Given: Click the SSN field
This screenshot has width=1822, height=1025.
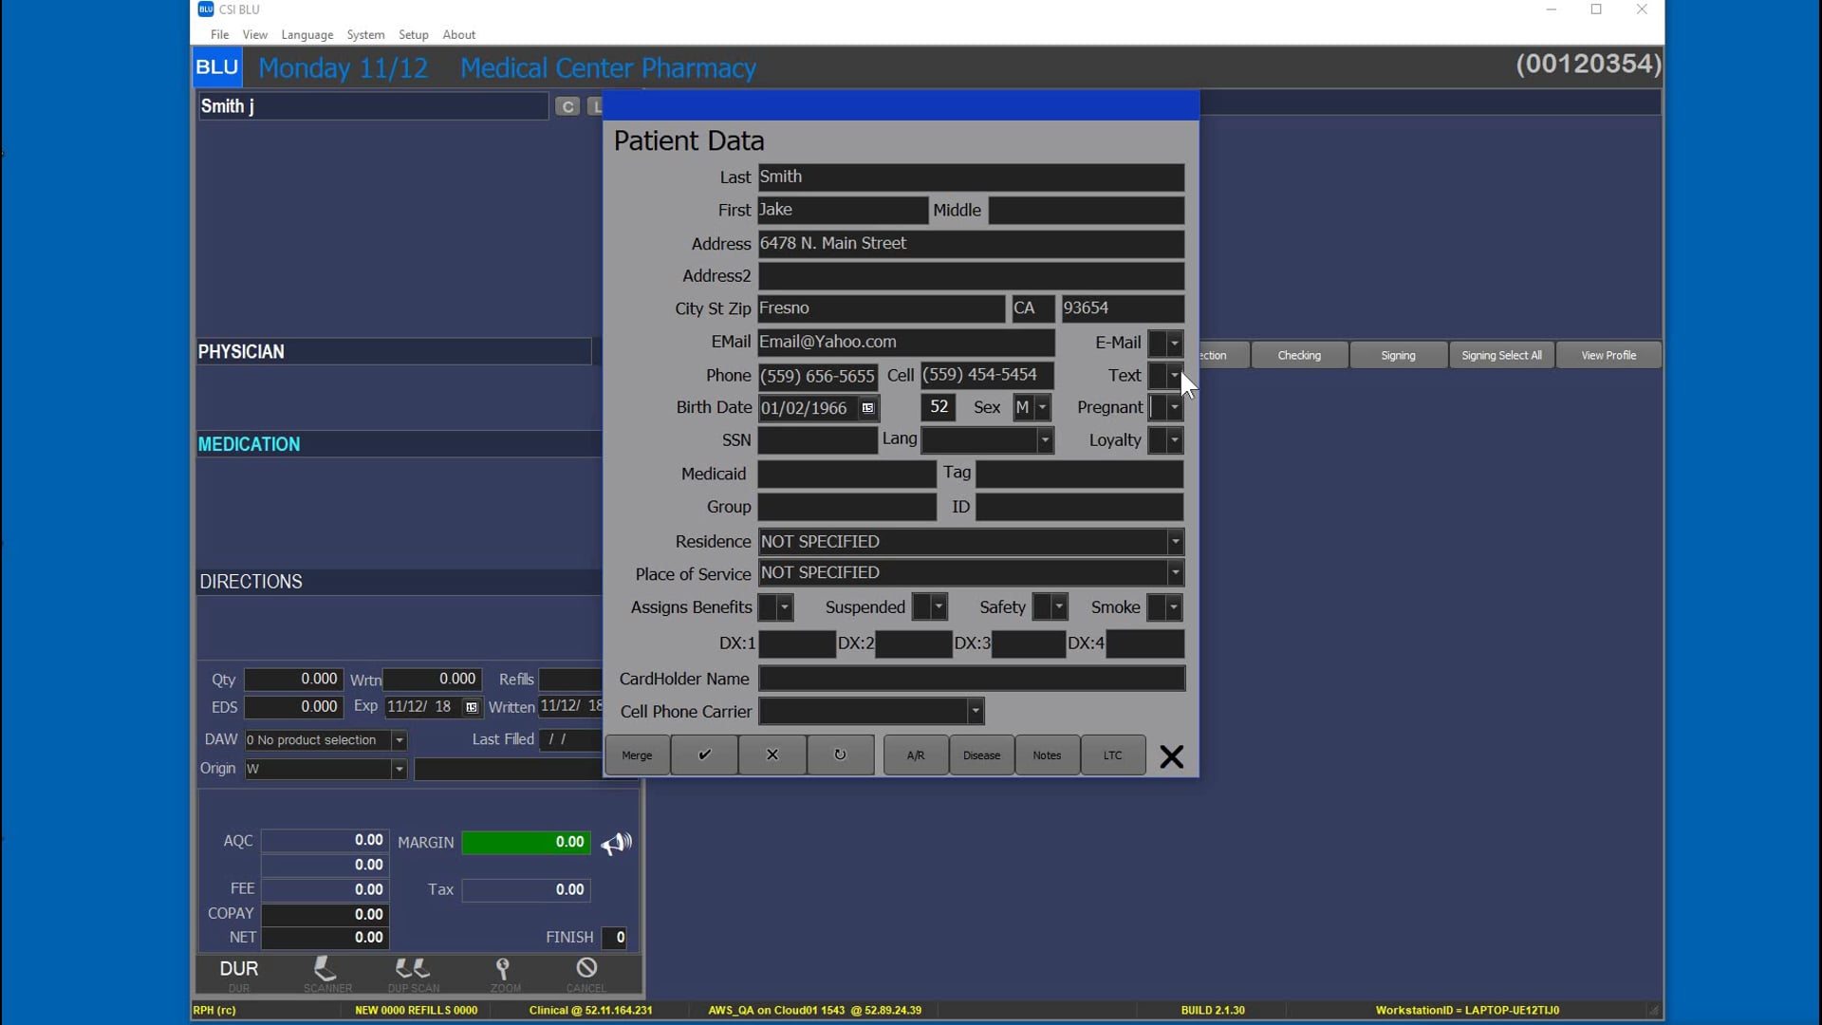Looking at the screenshot, I should click(x=817, y=440).
